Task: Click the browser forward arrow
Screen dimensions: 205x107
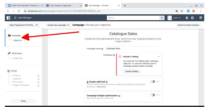Action: (13, 11)
